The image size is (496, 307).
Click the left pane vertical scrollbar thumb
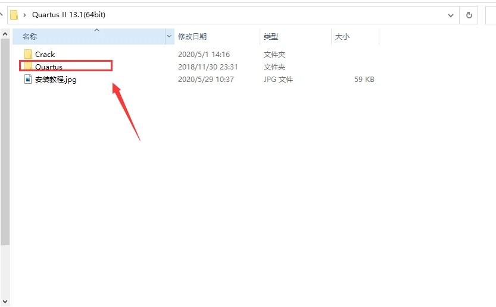pyautogui.click(x=5, y=142)
